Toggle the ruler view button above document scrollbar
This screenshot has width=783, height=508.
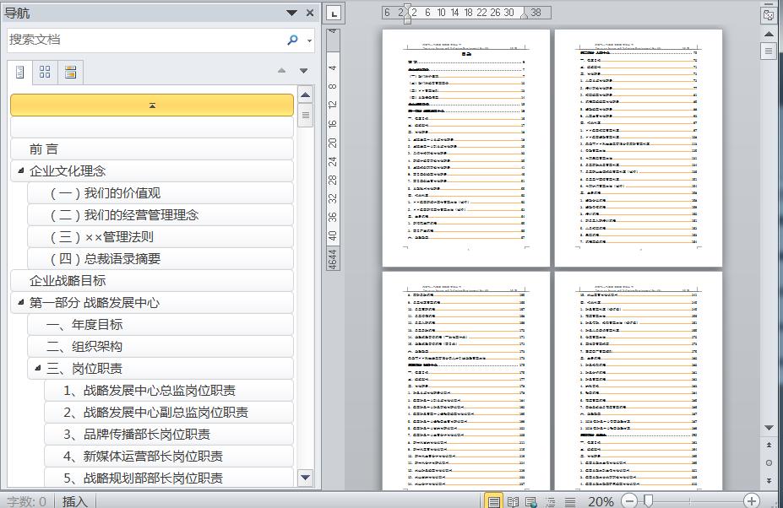[769, 15]
